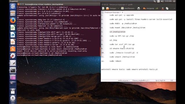Open System Settings from the launcher
This screenshot has height=104, width=185.
[13, 56]
